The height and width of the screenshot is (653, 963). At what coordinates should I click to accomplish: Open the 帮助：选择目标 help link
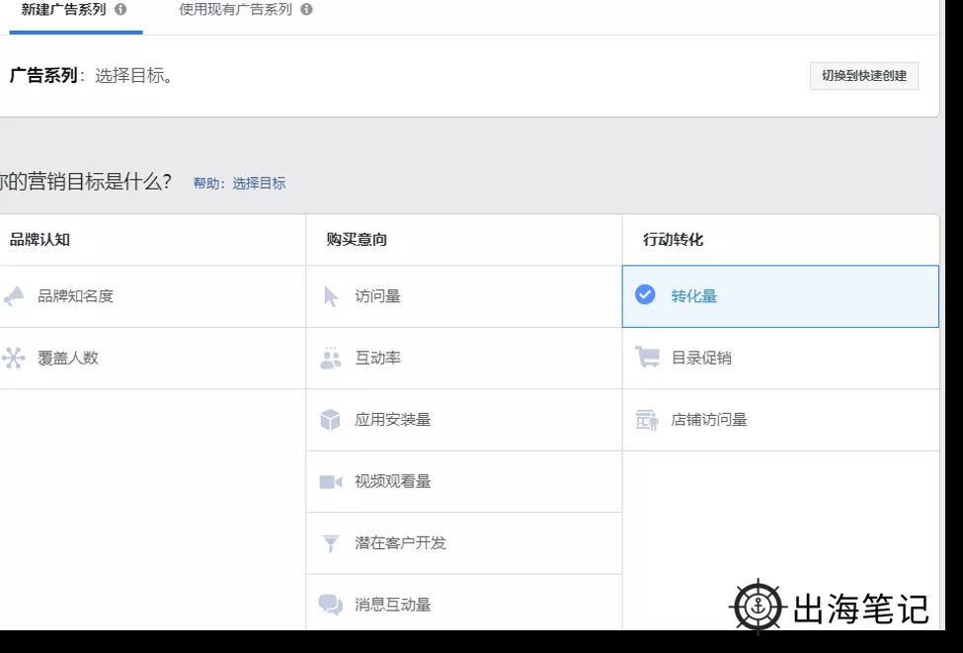(239, 184)
